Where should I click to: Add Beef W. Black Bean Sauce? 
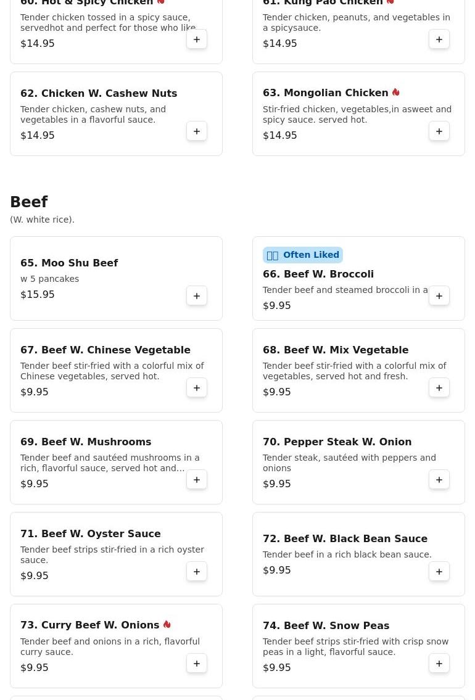click(439, 572)
